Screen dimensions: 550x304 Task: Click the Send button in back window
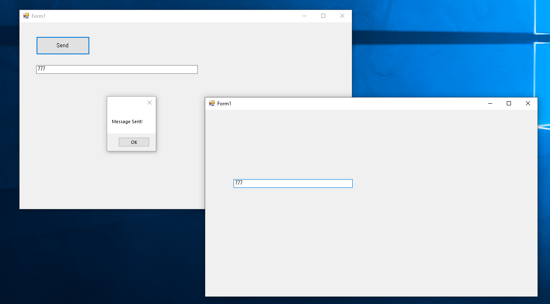coord(63,46)
